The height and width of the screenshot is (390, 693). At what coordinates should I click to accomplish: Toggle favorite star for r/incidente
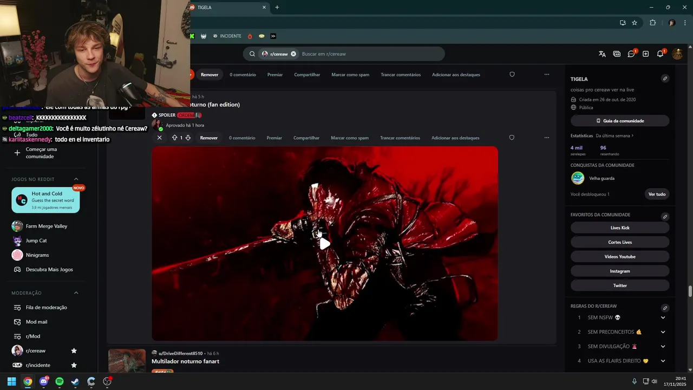click(74, 365)
